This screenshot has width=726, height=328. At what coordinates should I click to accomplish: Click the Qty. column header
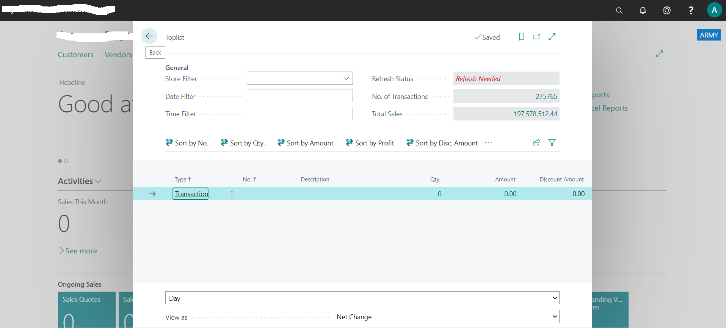point(435,180)
